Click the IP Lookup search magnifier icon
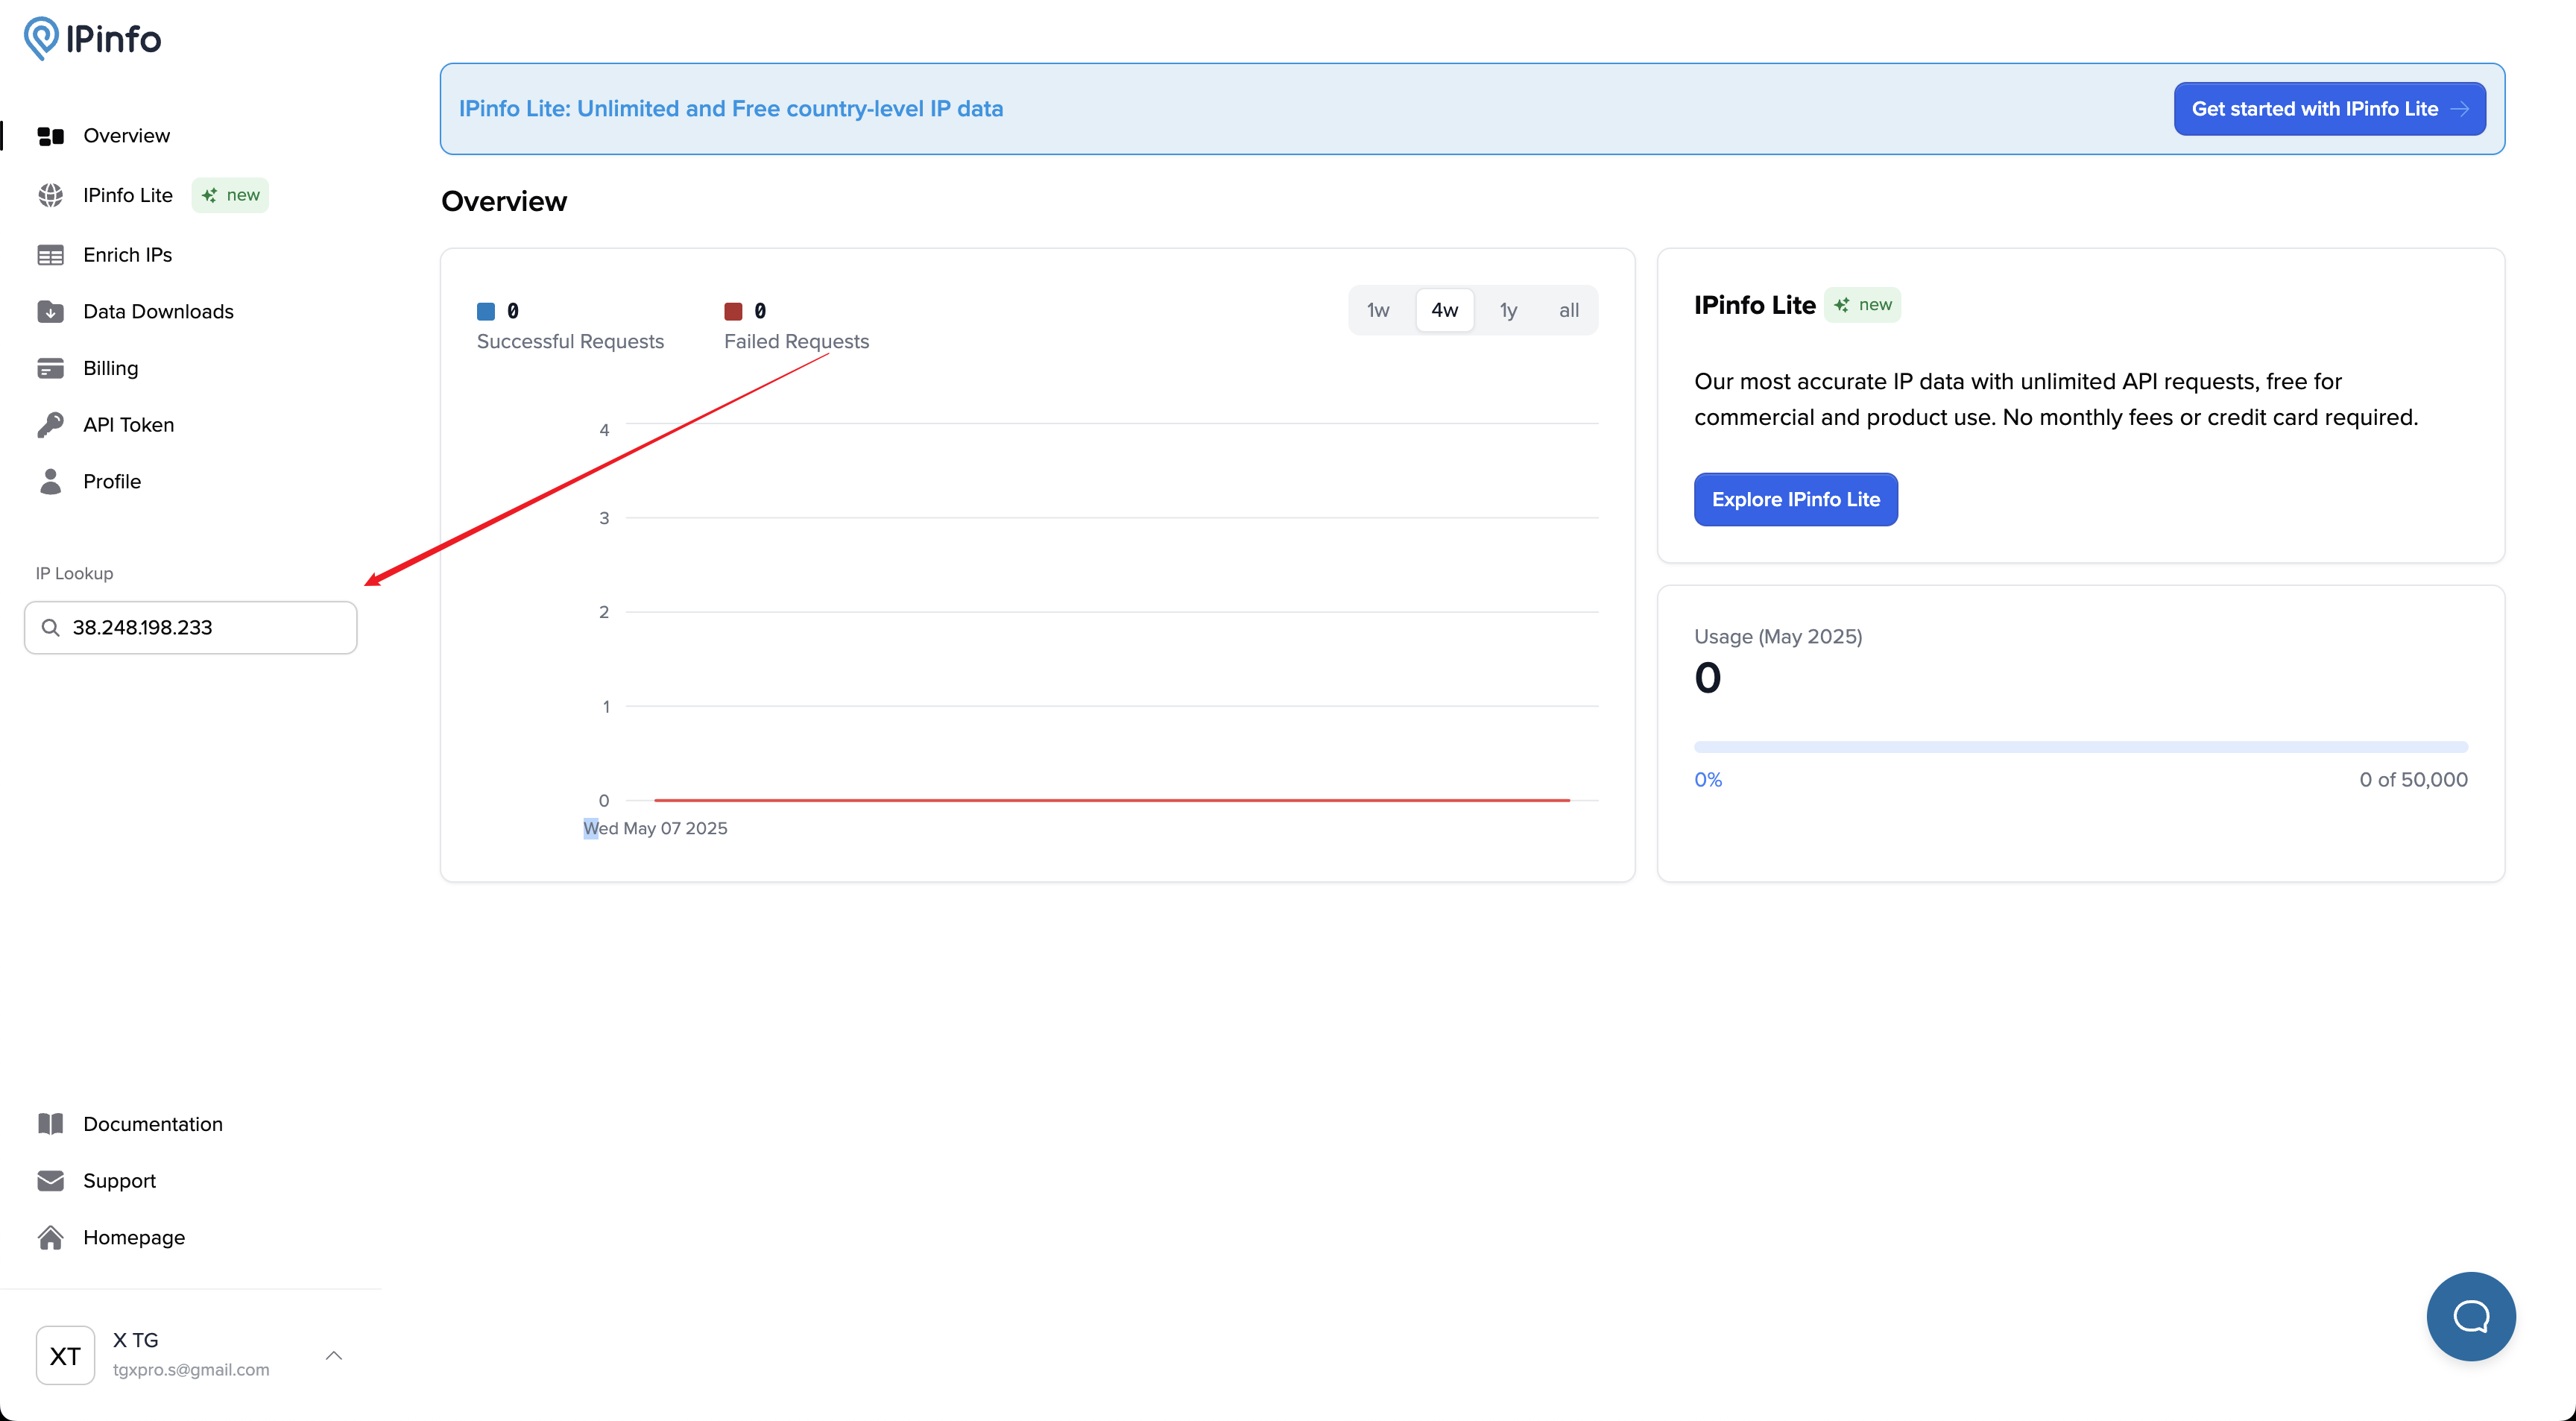 [50, 627]
